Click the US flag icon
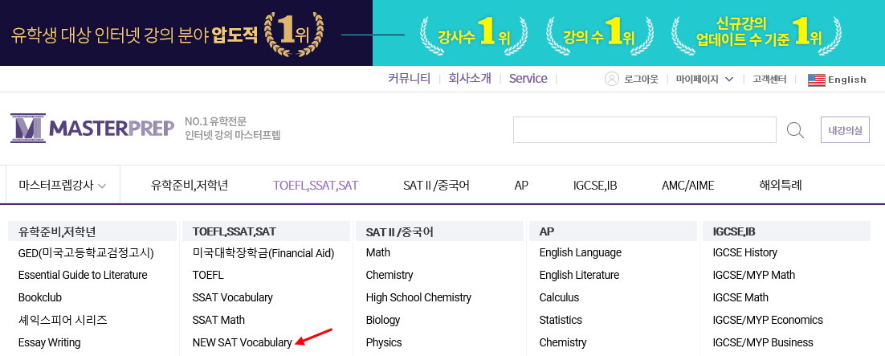Image resolution: width=885 pixels, height=356 pixels. (816, 80)
